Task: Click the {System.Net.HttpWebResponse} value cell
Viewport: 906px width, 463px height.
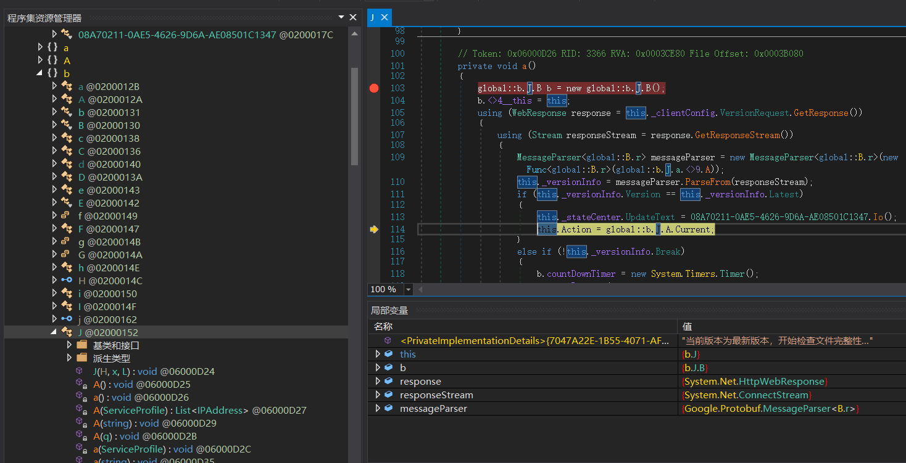Action: pyautogui.click(x=754, y=381)
